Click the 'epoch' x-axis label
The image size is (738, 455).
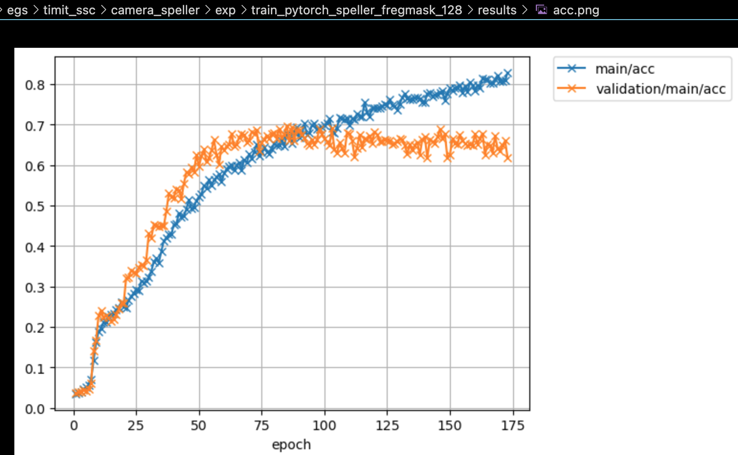click(x=291, y=445)
